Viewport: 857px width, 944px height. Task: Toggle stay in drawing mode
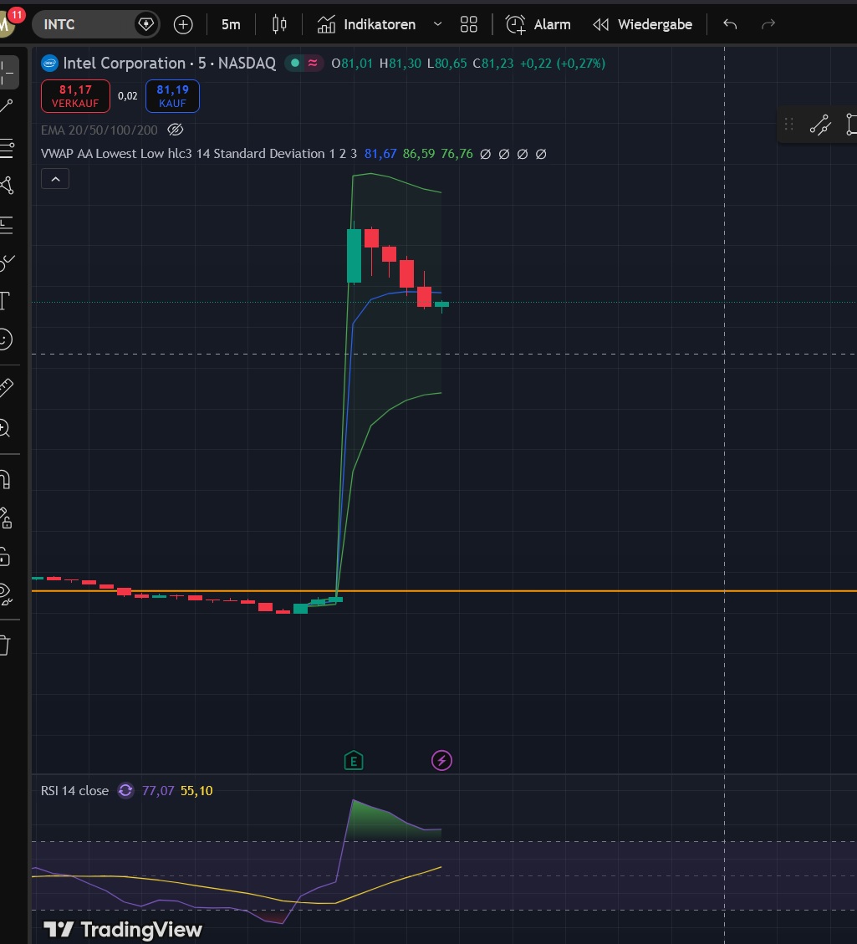(x=5, y=518)
